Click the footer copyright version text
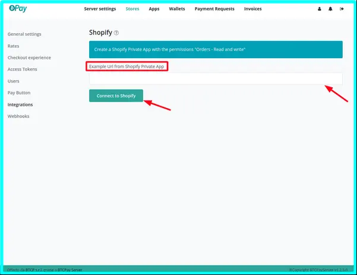 point(318,270)
